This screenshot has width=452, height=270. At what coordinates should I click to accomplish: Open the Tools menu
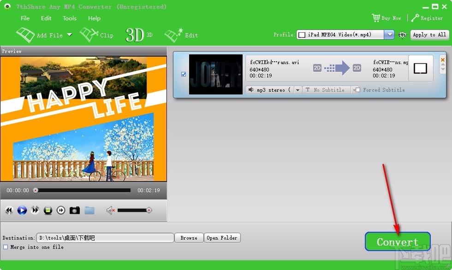tap(70, 18)
